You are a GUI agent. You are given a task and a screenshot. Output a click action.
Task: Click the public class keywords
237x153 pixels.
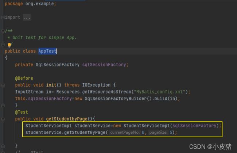point(20,51)
